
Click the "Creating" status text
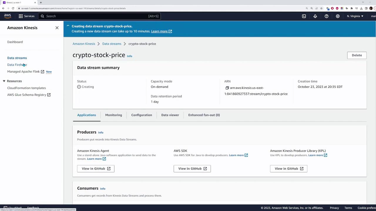click(x=88, y=87)
